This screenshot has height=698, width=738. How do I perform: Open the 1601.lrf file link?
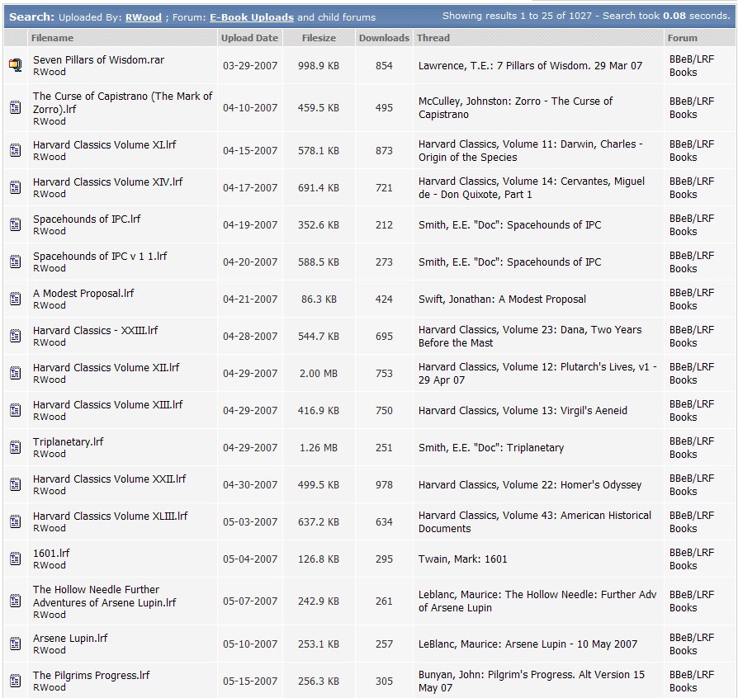point(51,554)
